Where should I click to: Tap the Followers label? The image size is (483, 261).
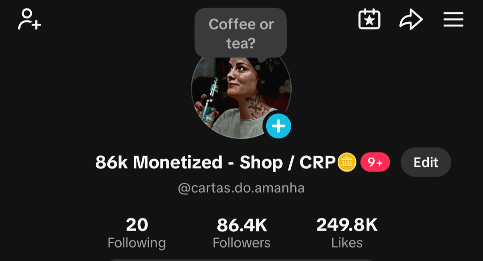point(241,243)
